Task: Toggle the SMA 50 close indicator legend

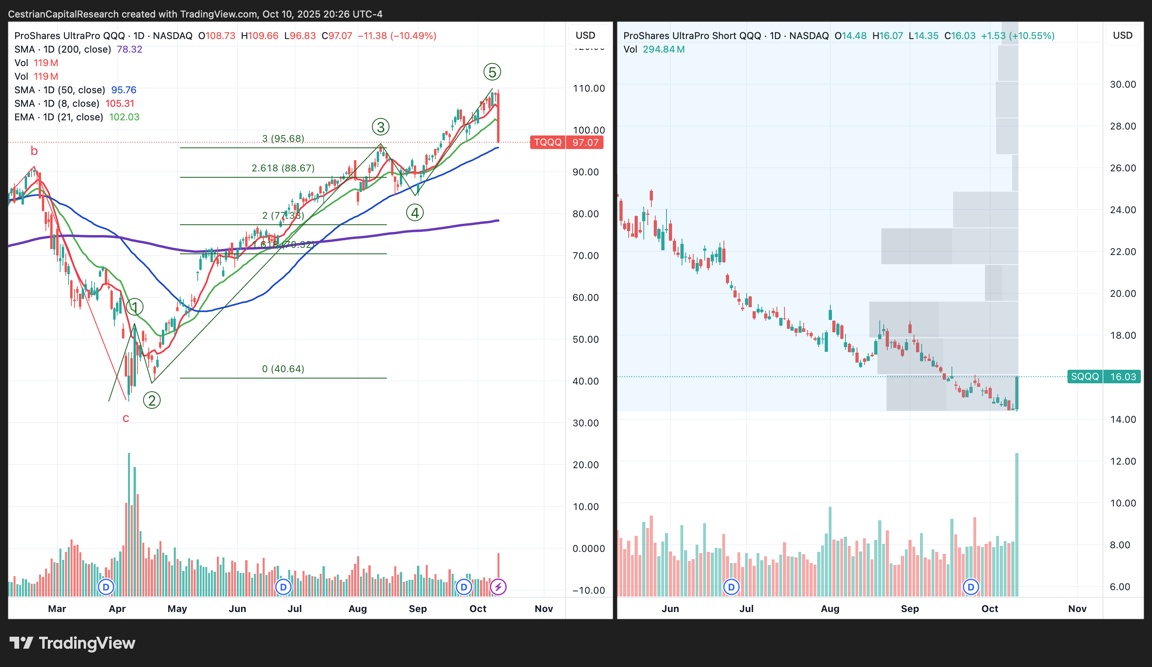Action: [59, 90]
